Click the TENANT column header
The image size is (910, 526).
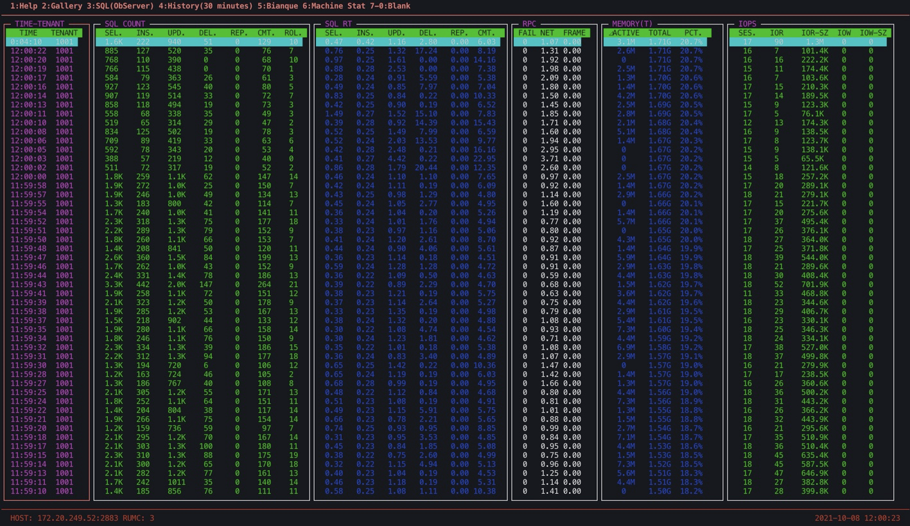(64, 33)
